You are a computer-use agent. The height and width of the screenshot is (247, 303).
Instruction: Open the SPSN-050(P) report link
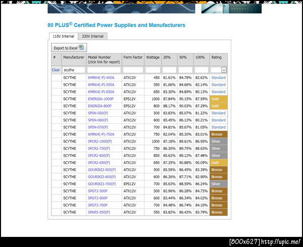98,113
